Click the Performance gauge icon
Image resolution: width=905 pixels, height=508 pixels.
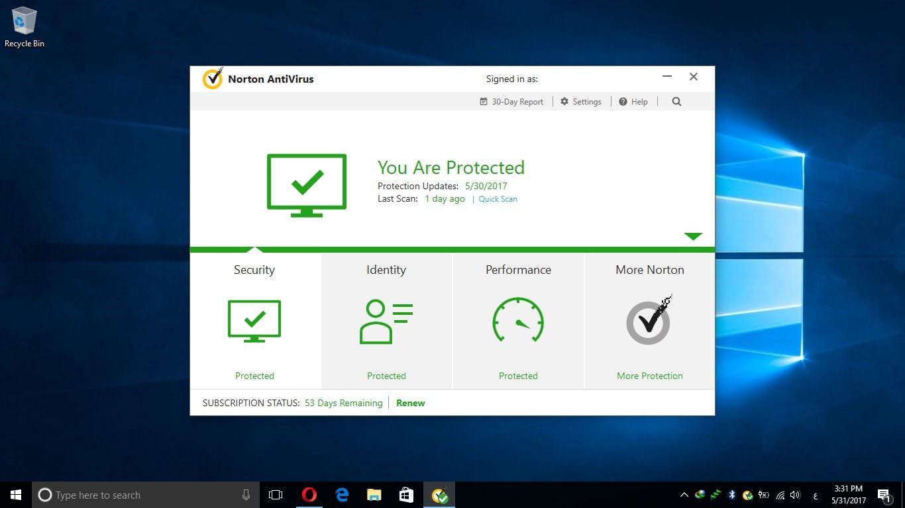(x=518, y=320)
